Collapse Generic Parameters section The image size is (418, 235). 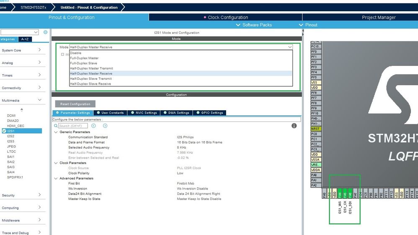56,132
